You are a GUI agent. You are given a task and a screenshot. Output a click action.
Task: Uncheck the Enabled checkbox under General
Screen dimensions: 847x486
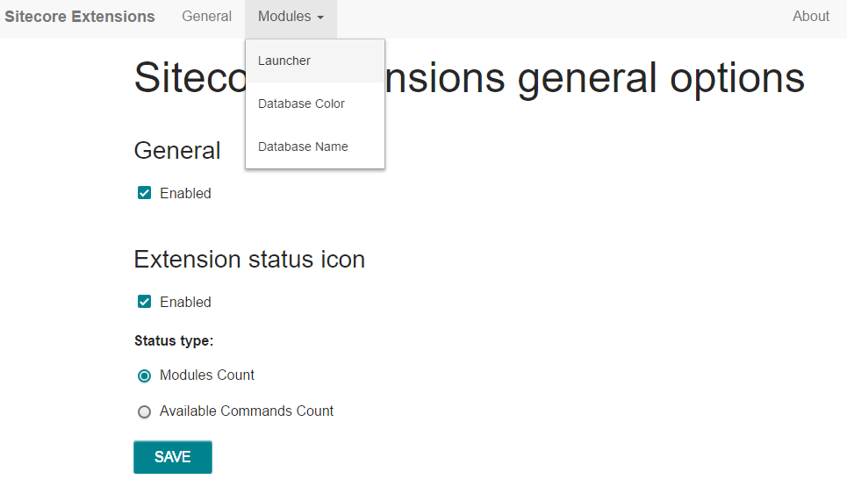coord(144,193)
